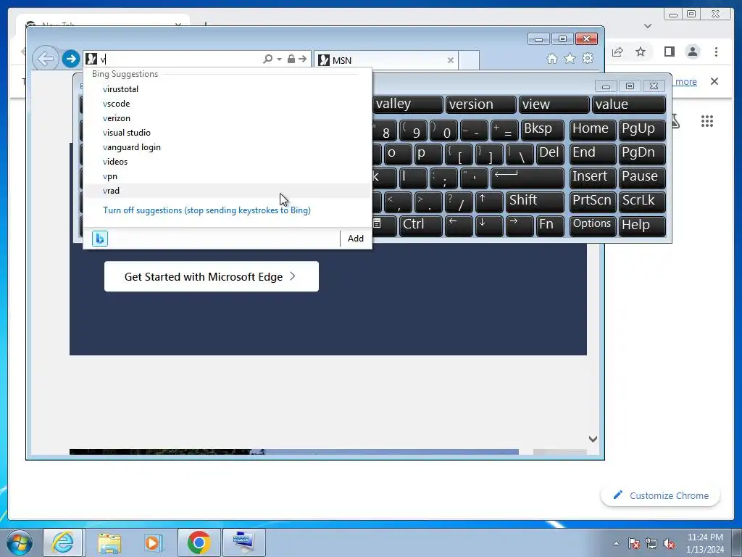Toggle the Chrome side panel icon
This screenshot has width=742, height=557.
coord(669,51)
